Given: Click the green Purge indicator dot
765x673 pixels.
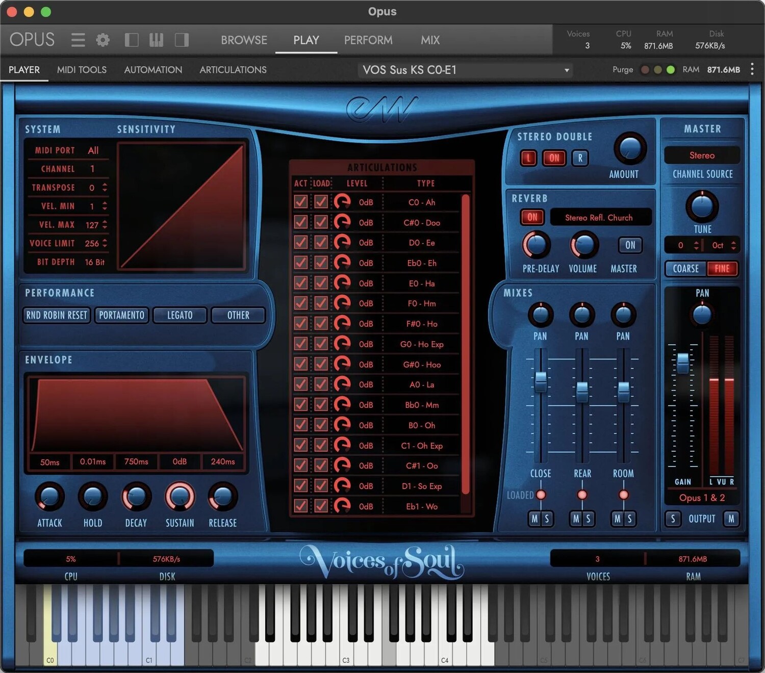Looking at the screenshot, I should point(671,70).
